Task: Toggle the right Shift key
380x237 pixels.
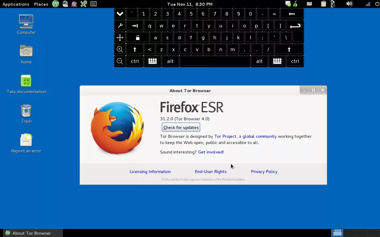Action: coord(289,49)
